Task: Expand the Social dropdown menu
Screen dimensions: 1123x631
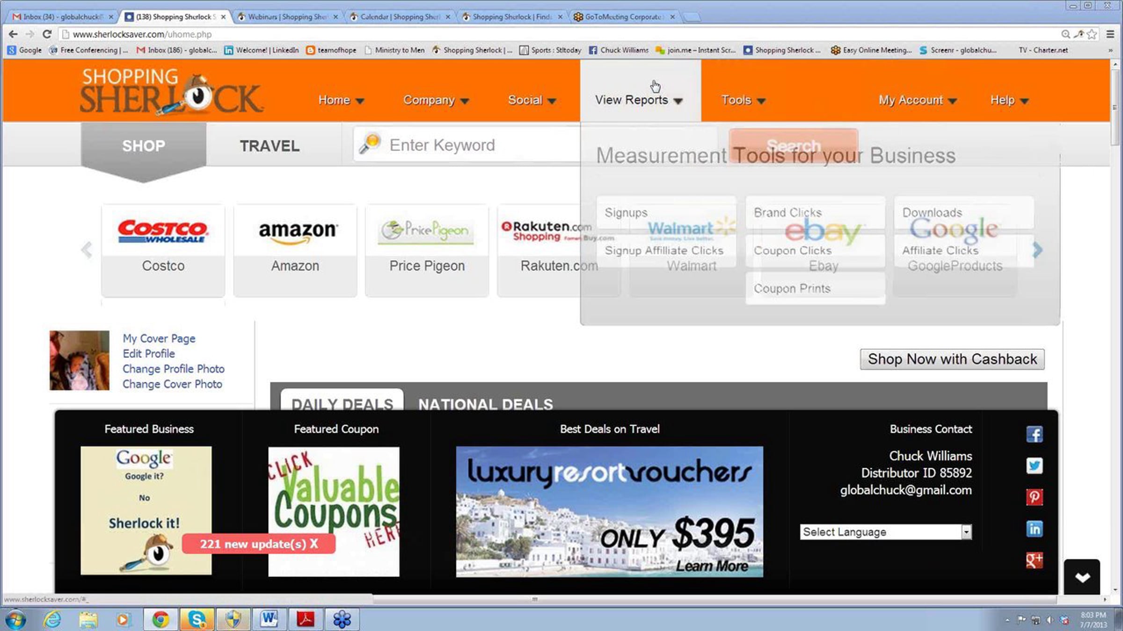Action: (532, 100)
